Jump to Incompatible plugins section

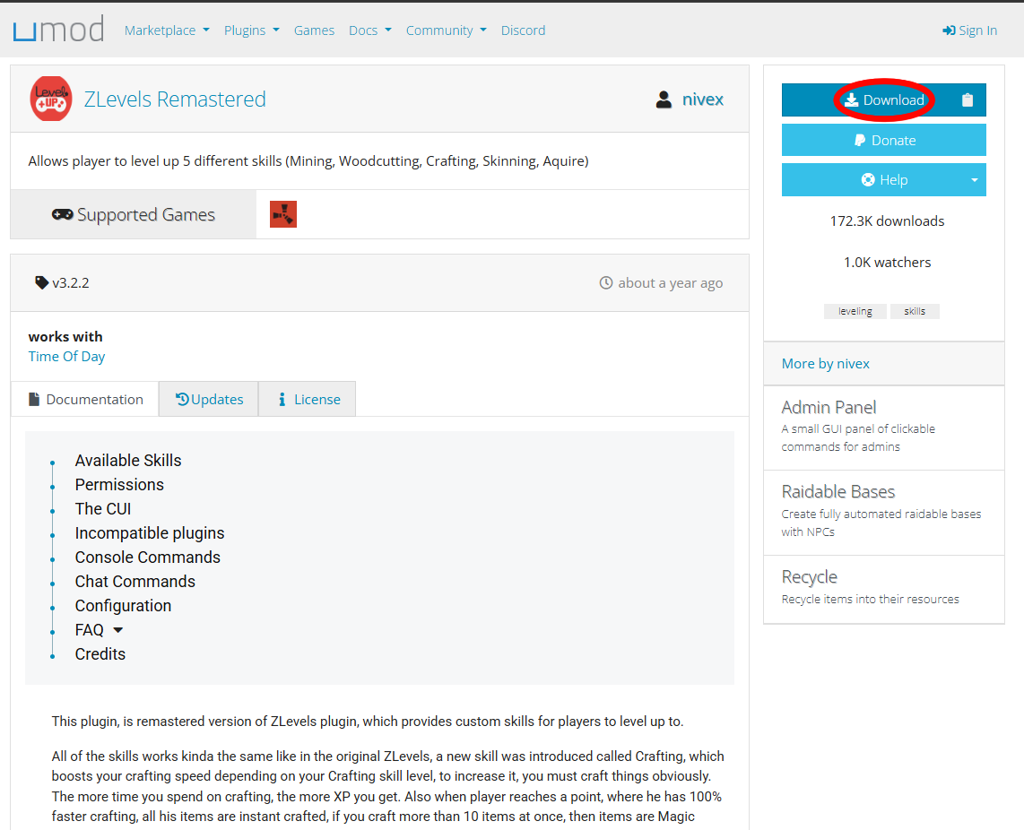(x=150, y=533)
